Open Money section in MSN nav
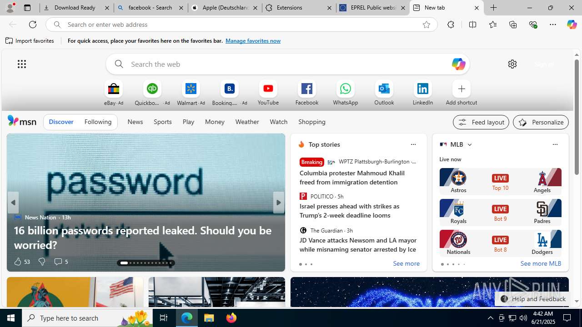 tap(215, 122)
